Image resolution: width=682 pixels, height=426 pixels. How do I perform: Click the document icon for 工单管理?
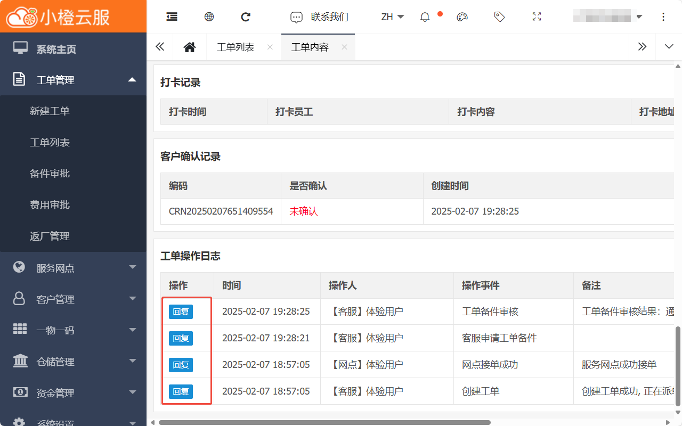(x=20, y=80)
